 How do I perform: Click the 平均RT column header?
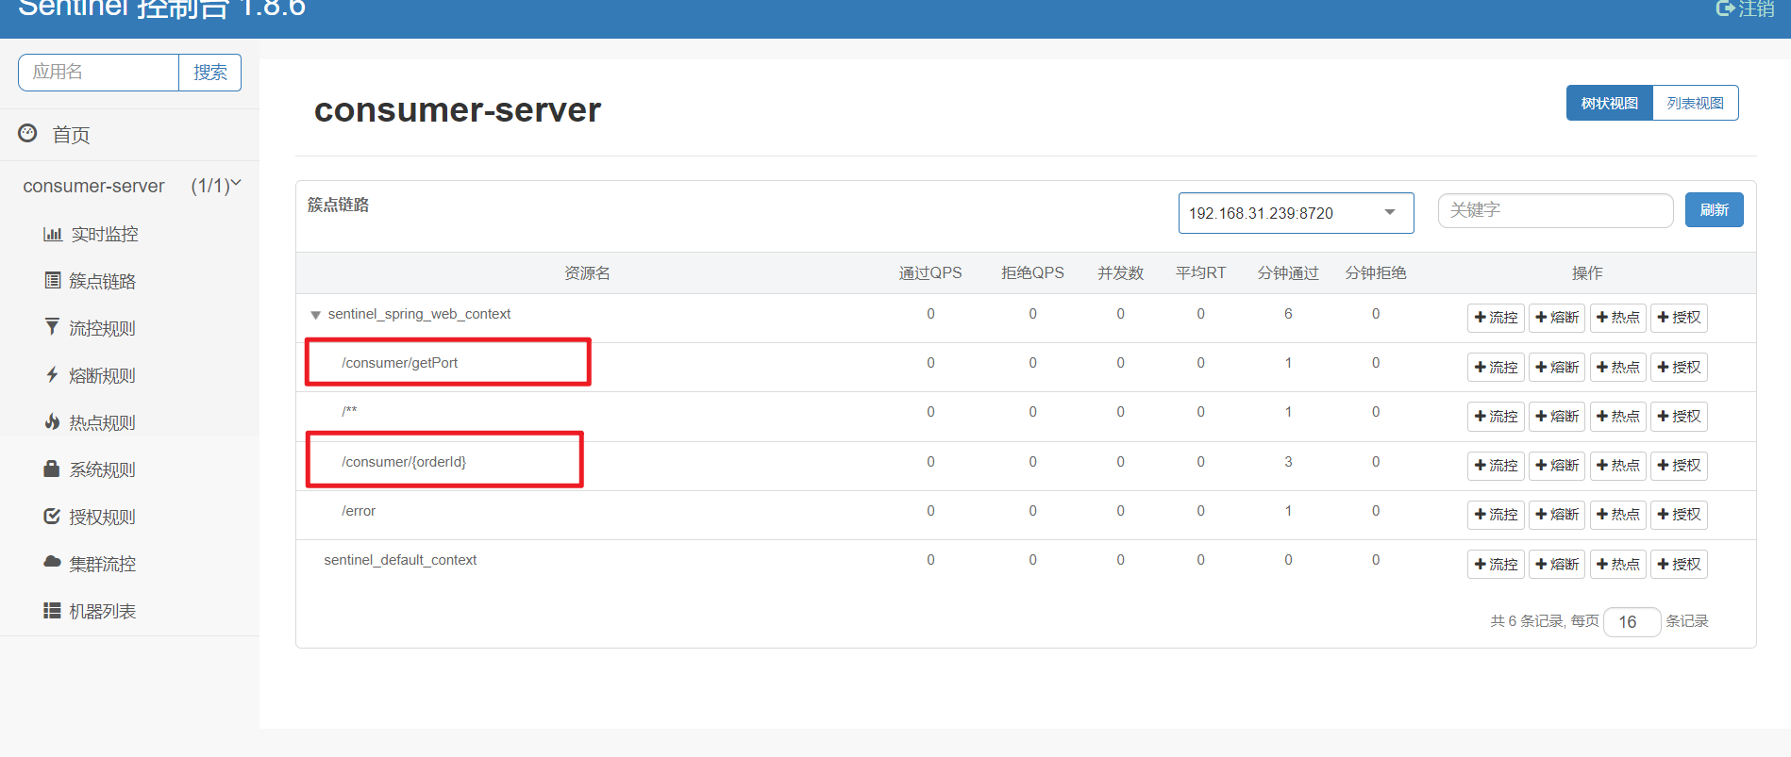pos(1200,272)
